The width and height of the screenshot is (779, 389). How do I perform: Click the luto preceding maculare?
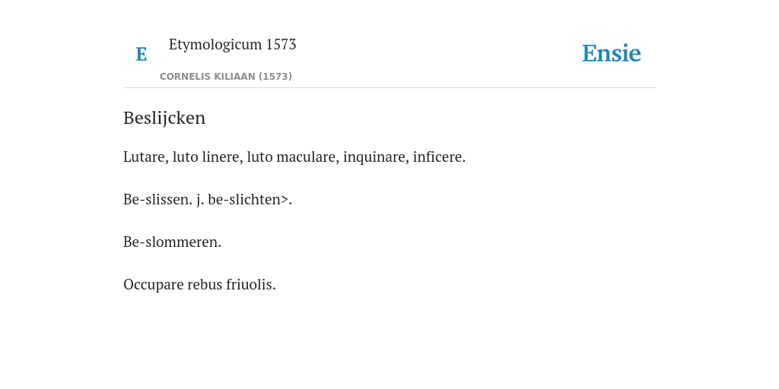[259, 157]
